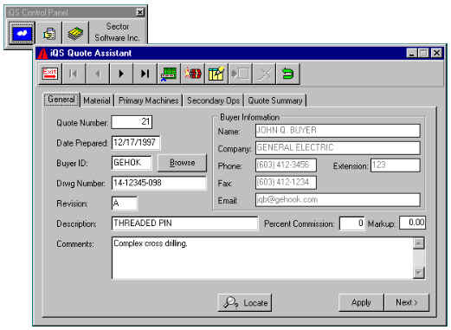Open the Primary Machines tab
The width and height of the screenshot is (451, 330).
pyautogui.click(x=149, y=100)
